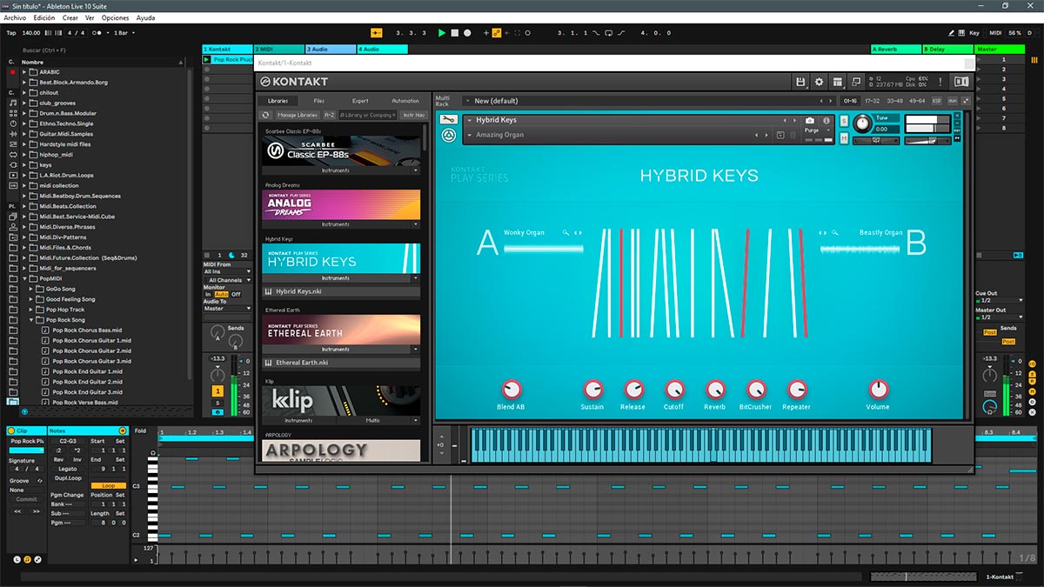
Task: Set Monitor to In
Action: pyautogui.click(x=208, y=294)
